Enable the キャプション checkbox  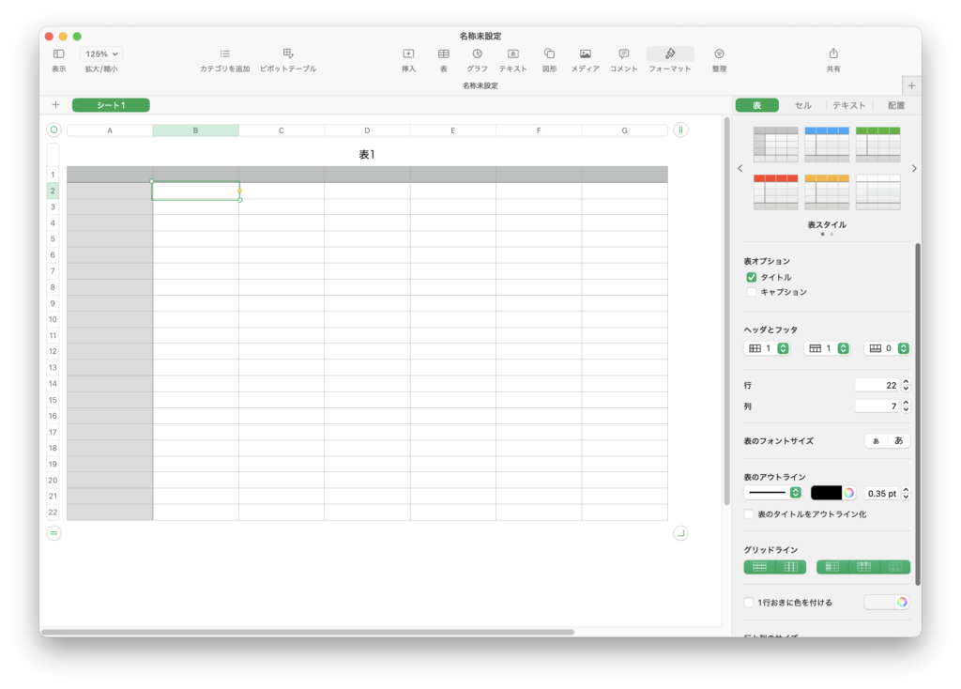751,292
